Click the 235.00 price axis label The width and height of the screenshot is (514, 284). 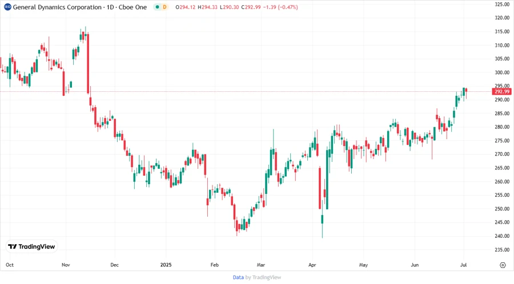502,250
